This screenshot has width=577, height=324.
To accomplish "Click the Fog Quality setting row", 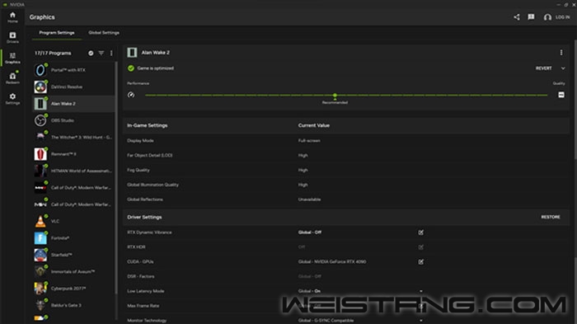I will click(x=346, y=170).
